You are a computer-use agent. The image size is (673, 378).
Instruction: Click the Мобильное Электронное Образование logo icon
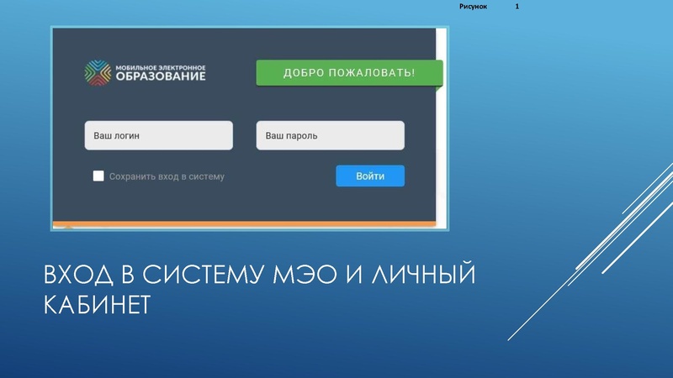tap(98, 73)
